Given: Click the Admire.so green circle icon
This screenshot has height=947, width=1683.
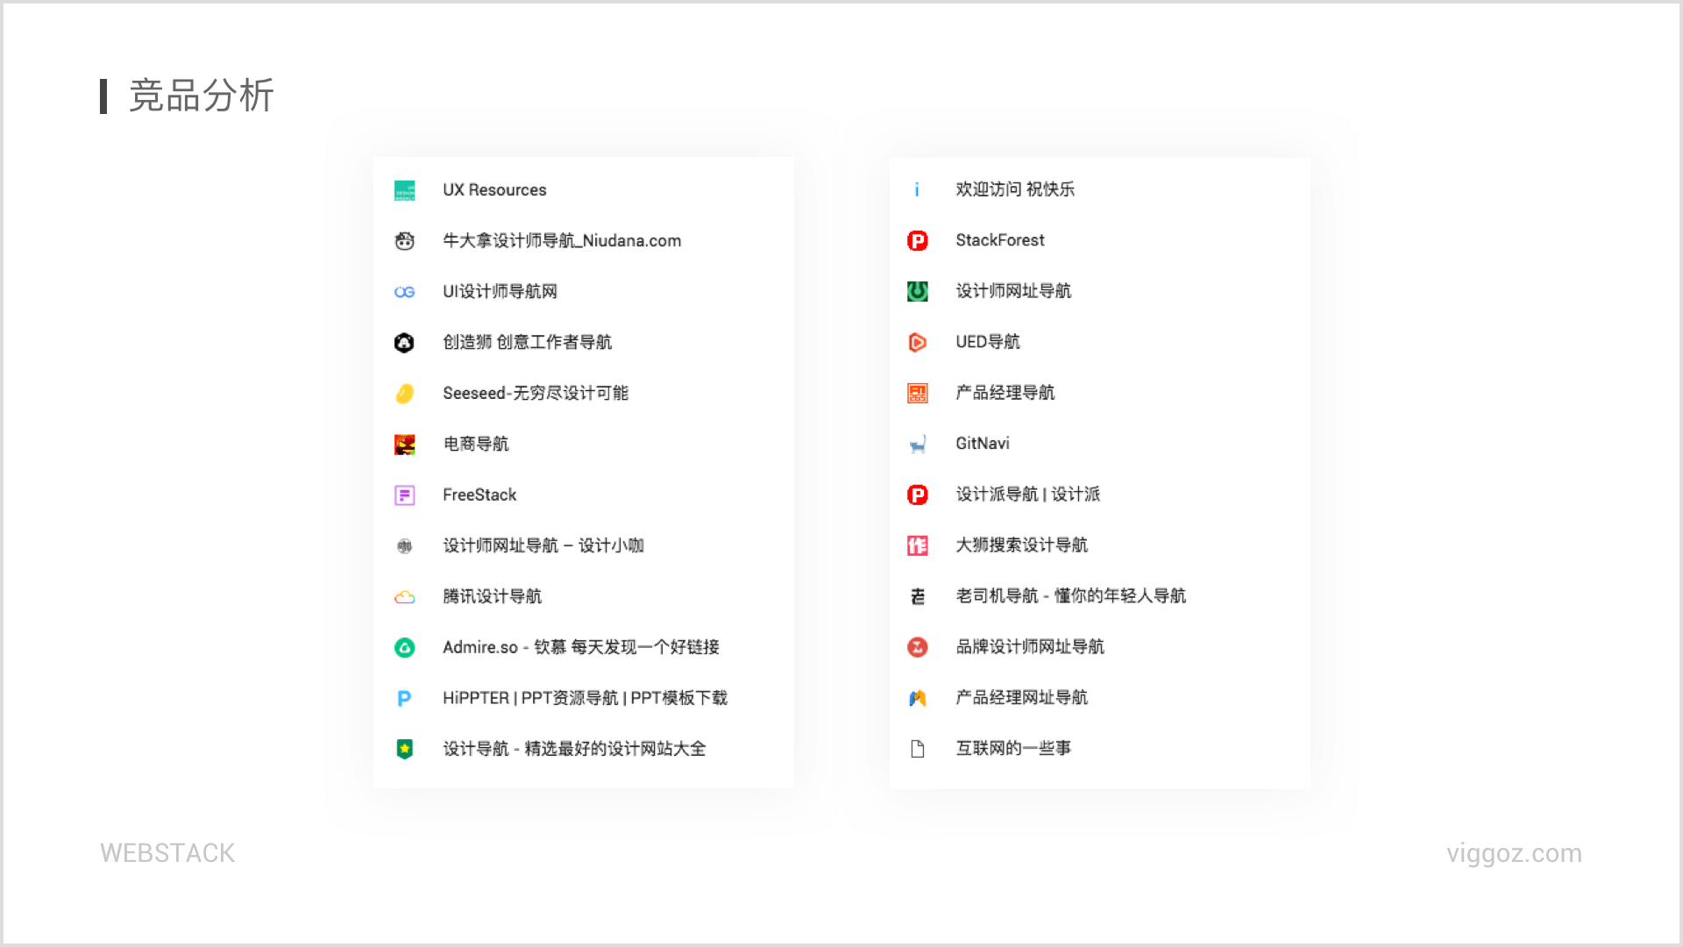Looking at the screenshot, I should point(404,648).
